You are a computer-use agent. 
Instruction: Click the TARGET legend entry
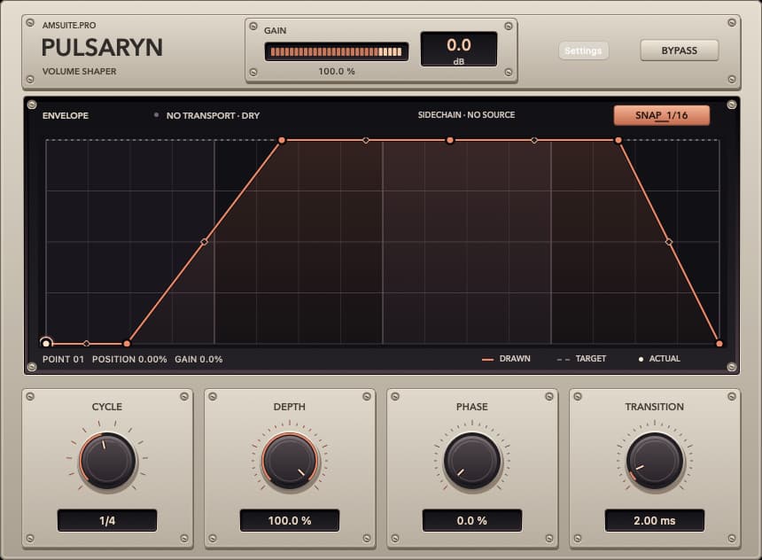tap(582, 359)
